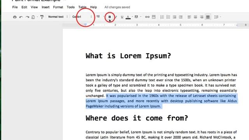
Task: Undo the last action
Action: [21, 17]
